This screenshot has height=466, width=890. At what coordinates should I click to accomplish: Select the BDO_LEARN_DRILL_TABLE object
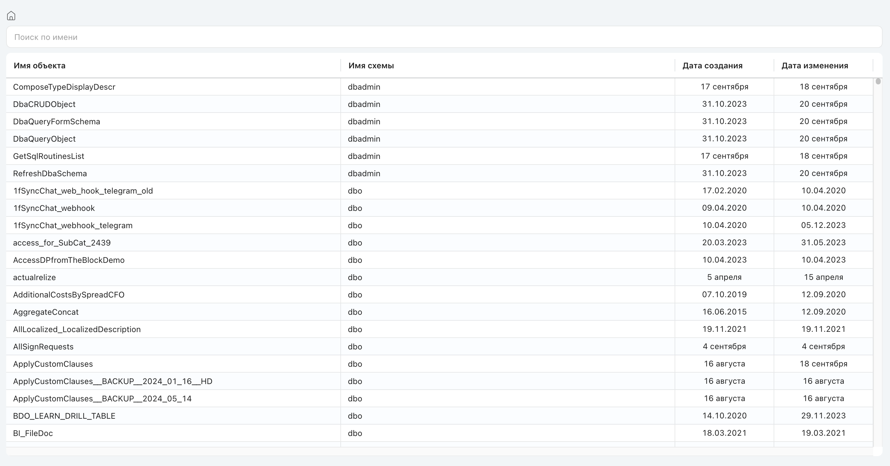(64, 416)
